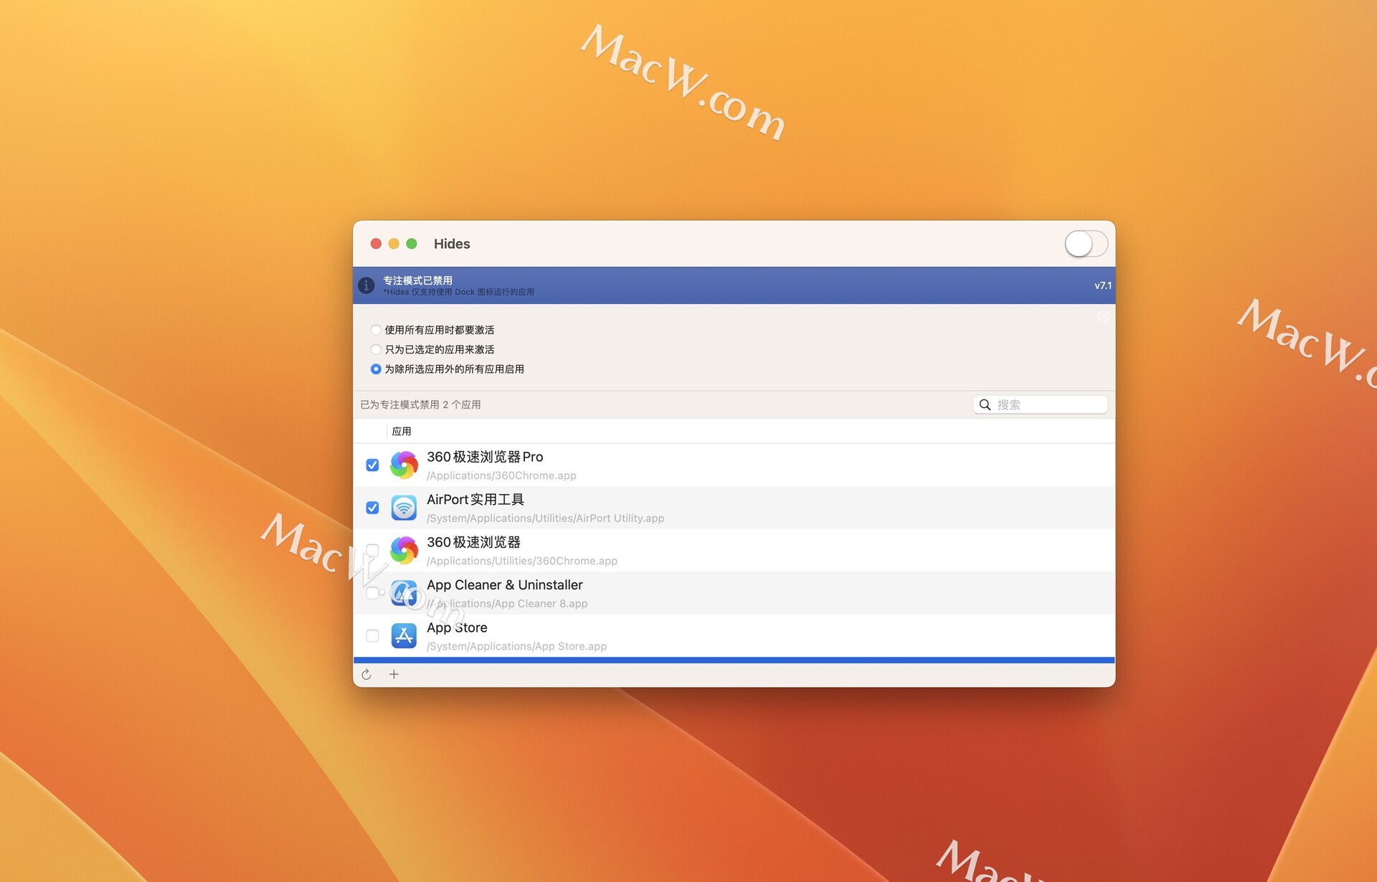Minimize the Hides window

(x=394, y=244)
